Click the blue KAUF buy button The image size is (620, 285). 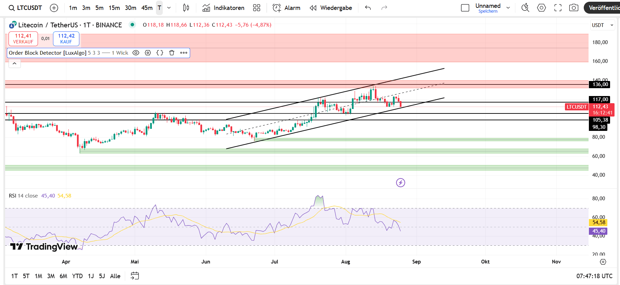click(66, 39)
